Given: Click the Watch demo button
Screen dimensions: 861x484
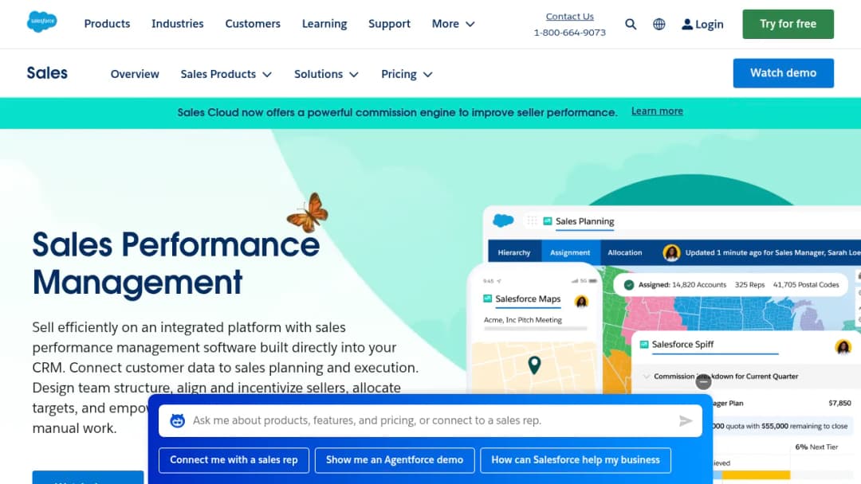Looking at the screenshot, I should [x=783, y=73].
